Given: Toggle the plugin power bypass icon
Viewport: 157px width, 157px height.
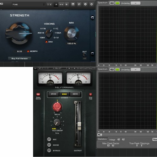Looking at the screenshot, I should (x=91, y=4).
